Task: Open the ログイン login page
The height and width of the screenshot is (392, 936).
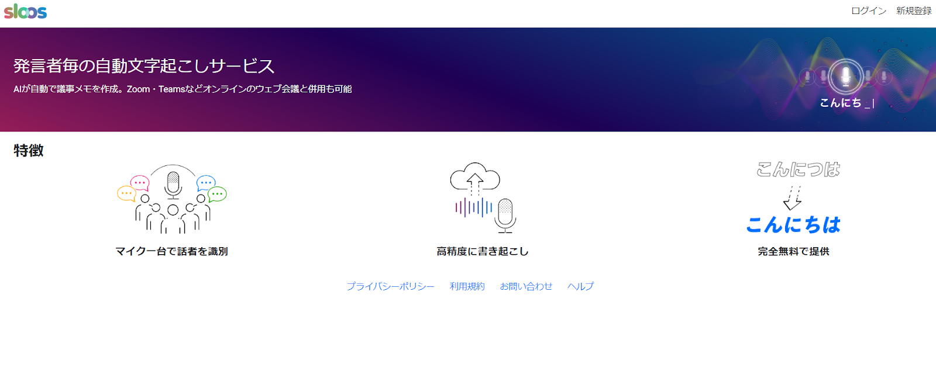Action: [x=868, y=11]
